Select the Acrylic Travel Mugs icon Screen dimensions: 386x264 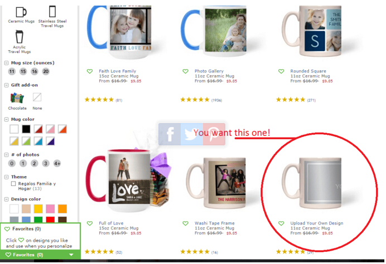pos(19,37)
